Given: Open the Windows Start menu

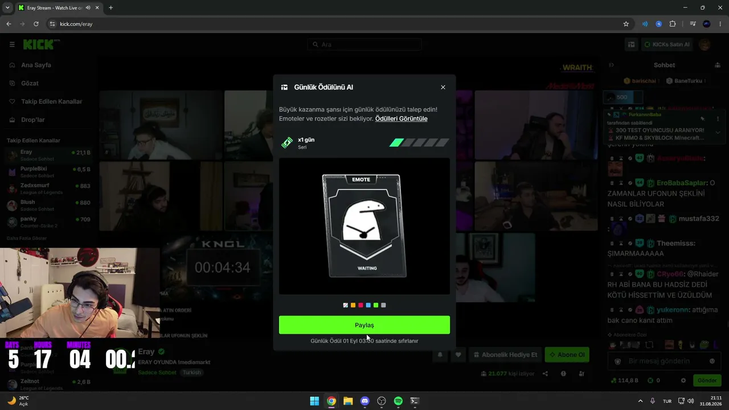Looking at the screenshot, I should (x=314, y=401).
